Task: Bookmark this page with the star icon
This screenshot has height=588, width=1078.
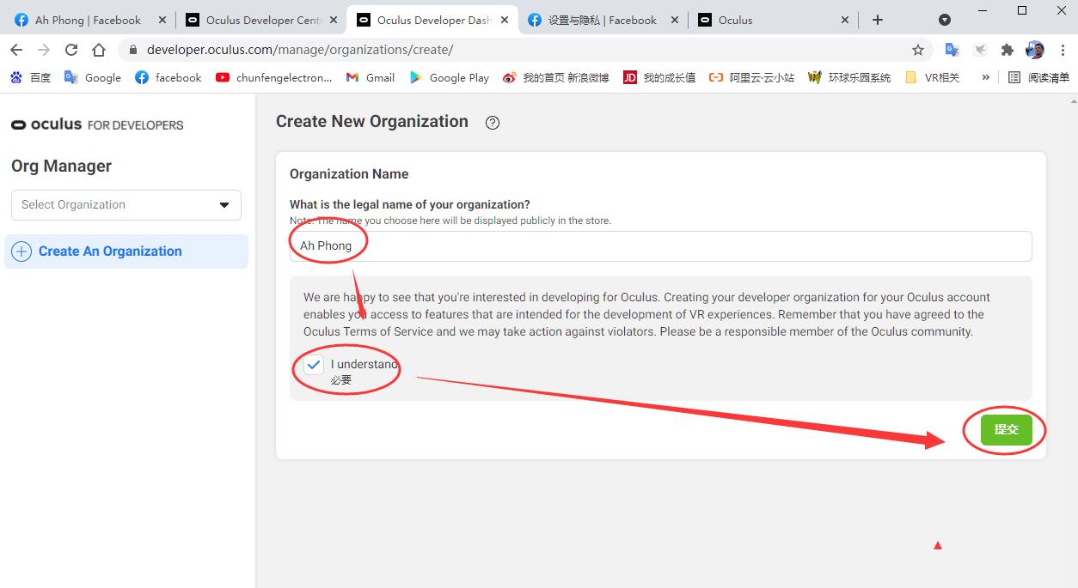Action: click(918, 50)
